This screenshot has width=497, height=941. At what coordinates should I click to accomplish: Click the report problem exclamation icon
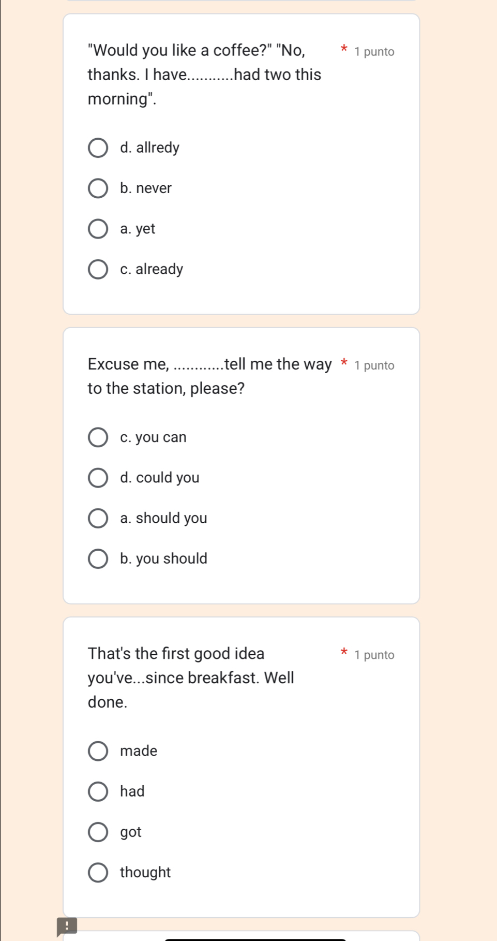click(67, 927)
